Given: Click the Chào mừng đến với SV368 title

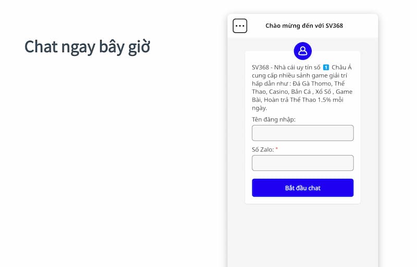Looking at the screenshot, I should pyautogui.click(x=304, y=26).
